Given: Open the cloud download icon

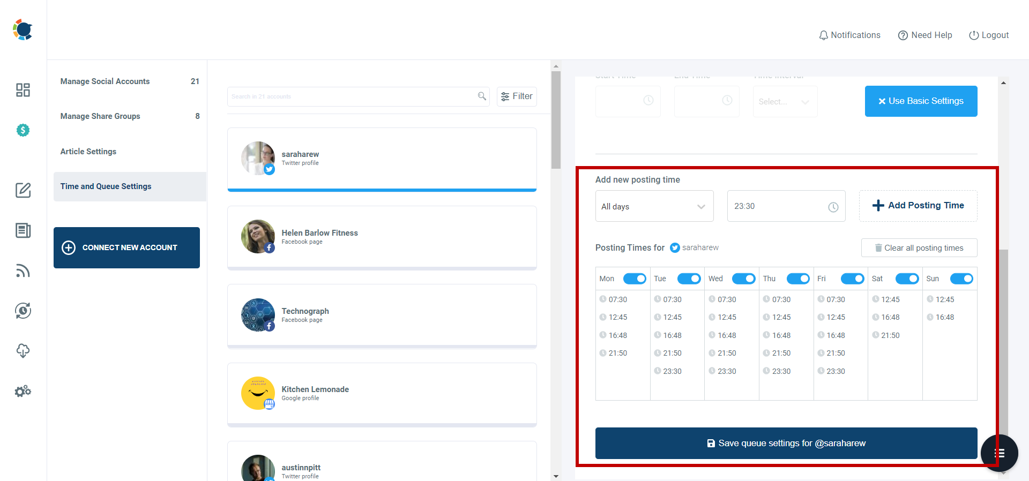Looking at the screenshot, I should (x=23, y=351).
